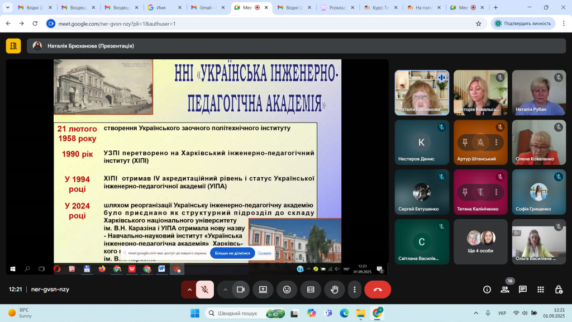Open the chat panel icon
The image size is (572, 322).
click(x=523, y=290)
